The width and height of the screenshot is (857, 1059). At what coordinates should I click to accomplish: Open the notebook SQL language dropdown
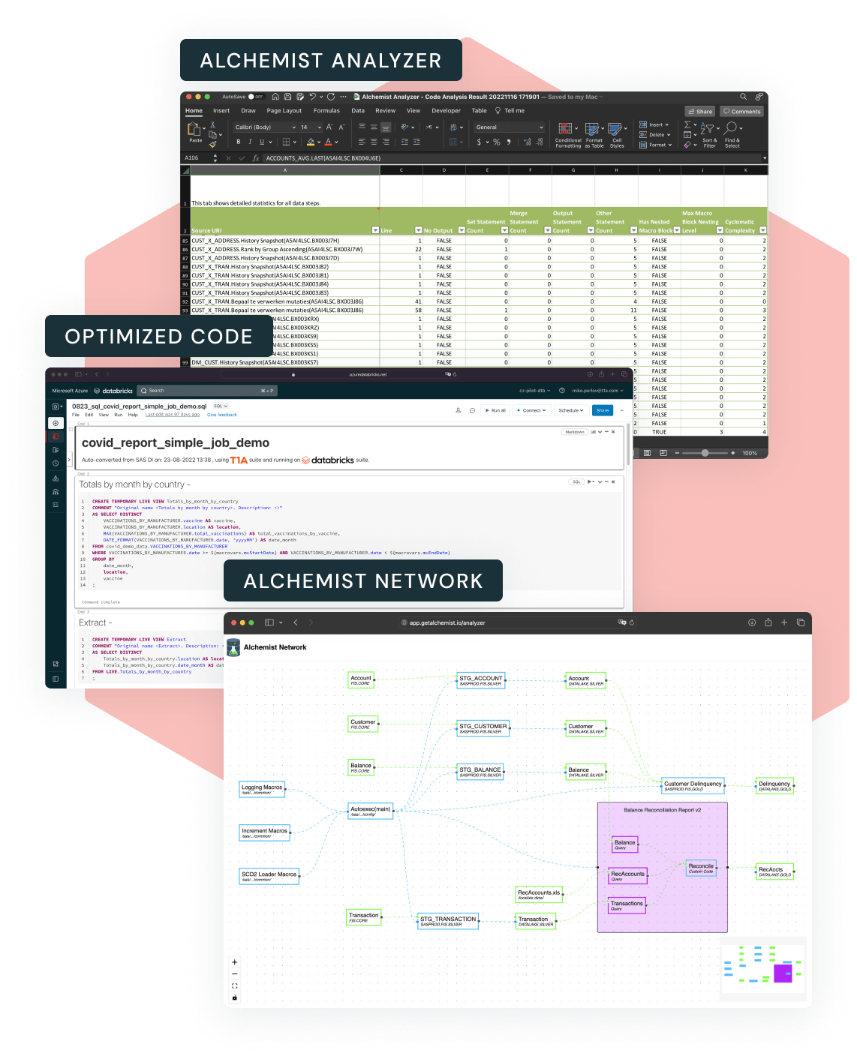coord(219,406)
